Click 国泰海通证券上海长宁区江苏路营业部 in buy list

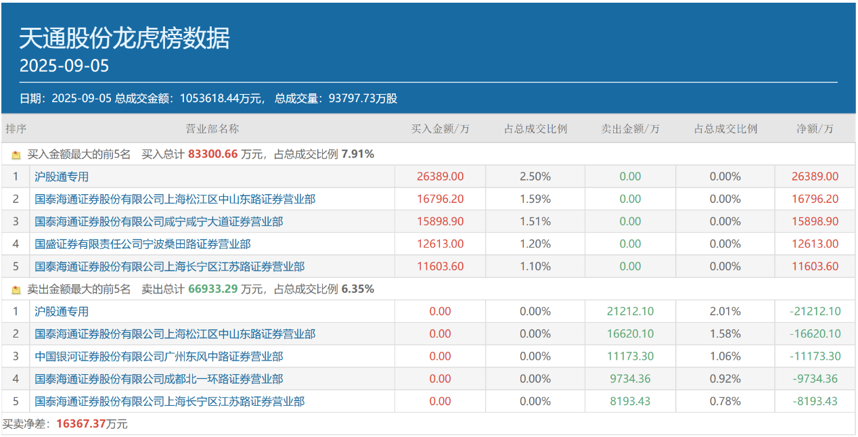click(171, 267)
